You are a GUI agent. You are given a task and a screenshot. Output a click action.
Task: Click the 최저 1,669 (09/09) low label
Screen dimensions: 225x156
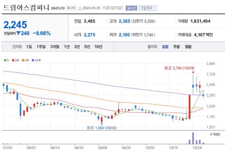click(102, 128)
